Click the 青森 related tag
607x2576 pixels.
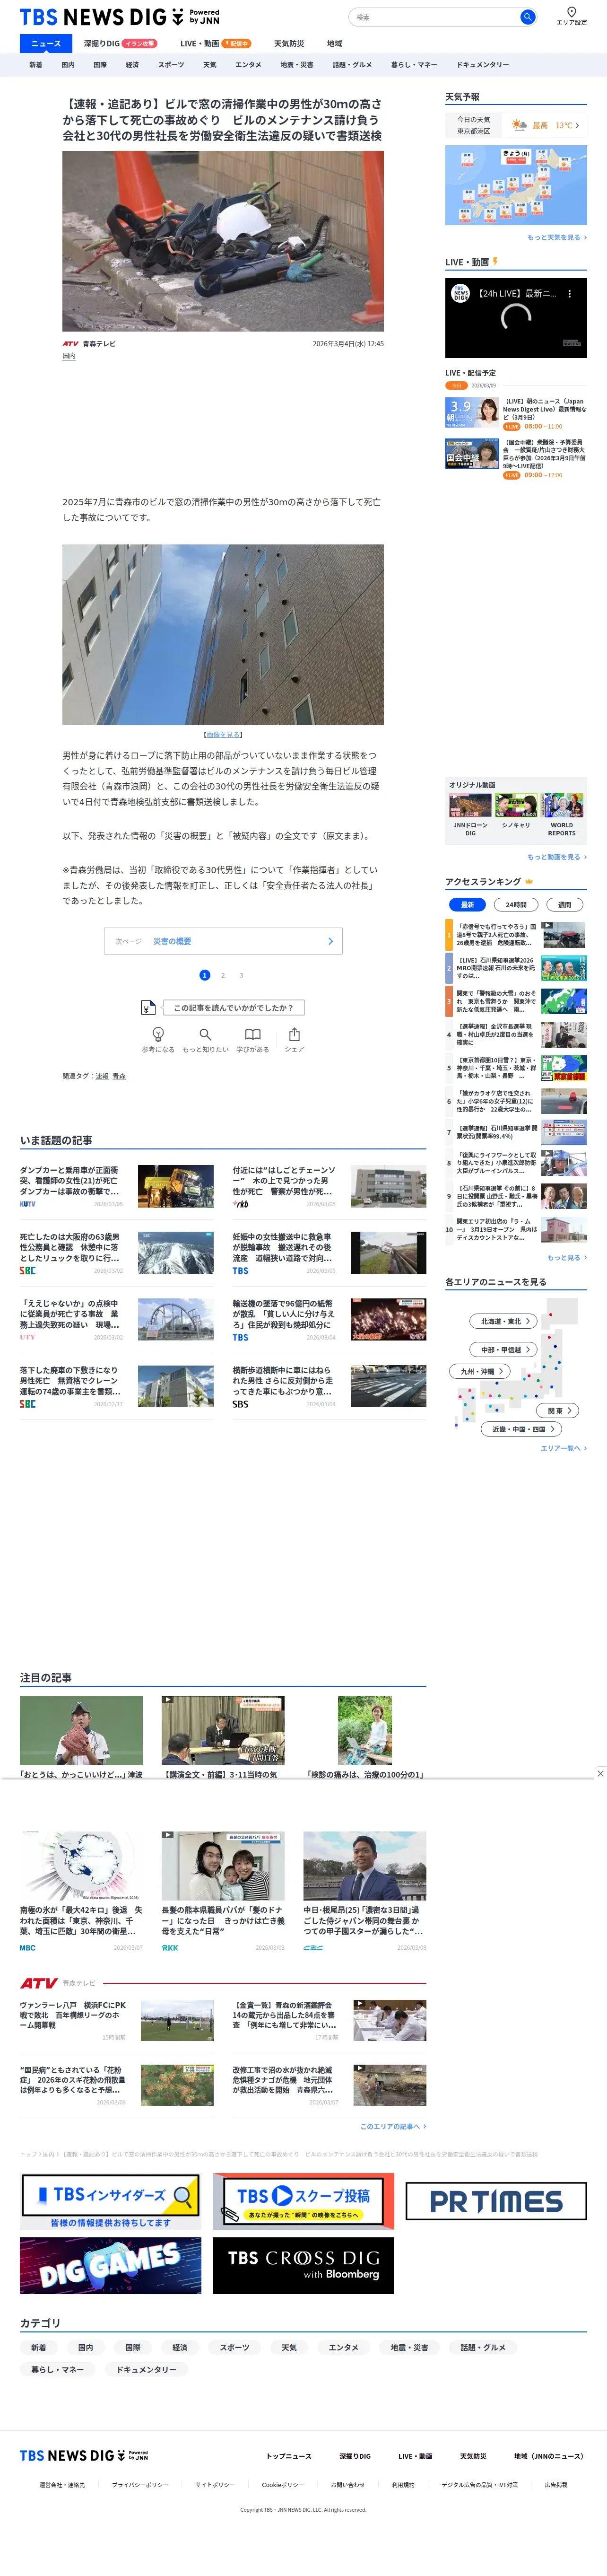(x=119, y=1076)
